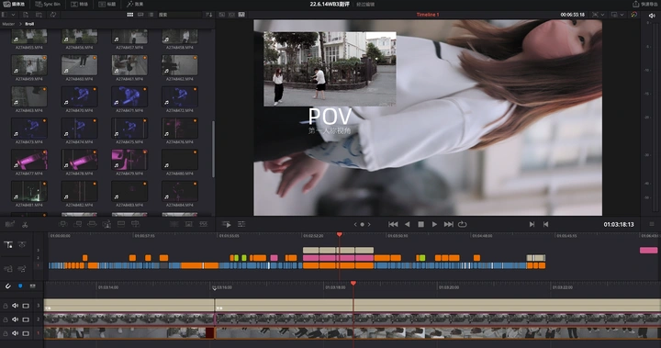The height and width of the screenshot is (348, 661).
Task: Expand the bin list panel dropdown chevron
Action: pyautogui.click(x=14, y=15)
